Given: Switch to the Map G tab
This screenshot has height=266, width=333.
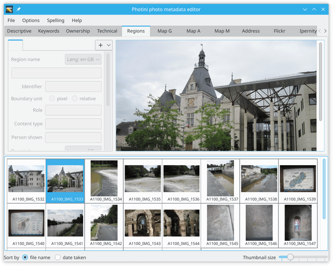Looking at the screenshot, I should click(x=164, y=31).
